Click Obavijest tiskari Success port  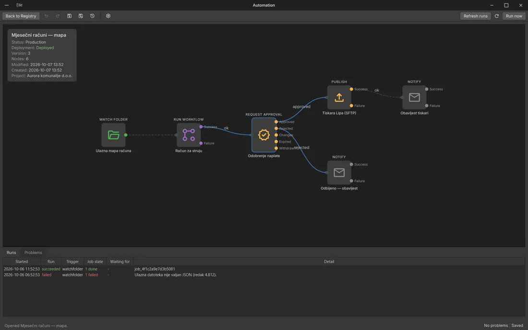coord(427,89)
